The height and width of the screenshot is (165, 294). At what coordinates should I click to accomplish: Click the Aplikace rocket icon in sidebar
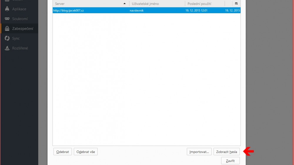pos(7,9)
